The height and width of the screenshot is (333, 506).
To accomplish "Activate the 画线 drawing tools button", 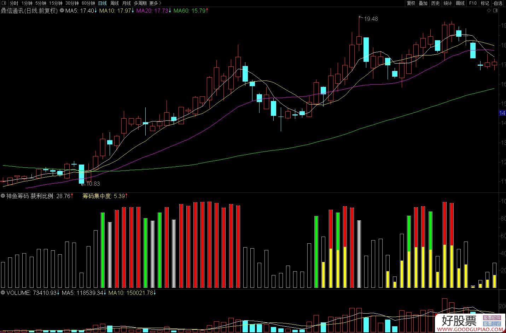I will coord(460,3).
